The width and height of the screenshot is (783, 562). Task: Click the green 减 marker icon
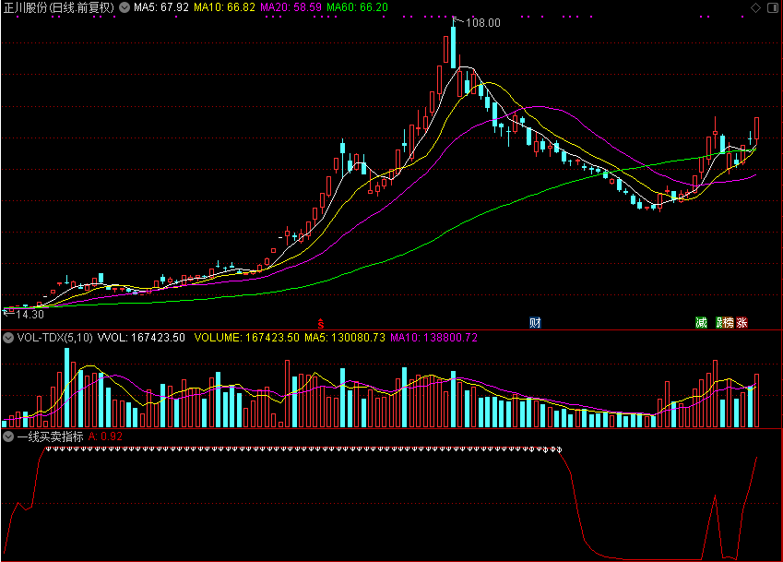(702, 323)
